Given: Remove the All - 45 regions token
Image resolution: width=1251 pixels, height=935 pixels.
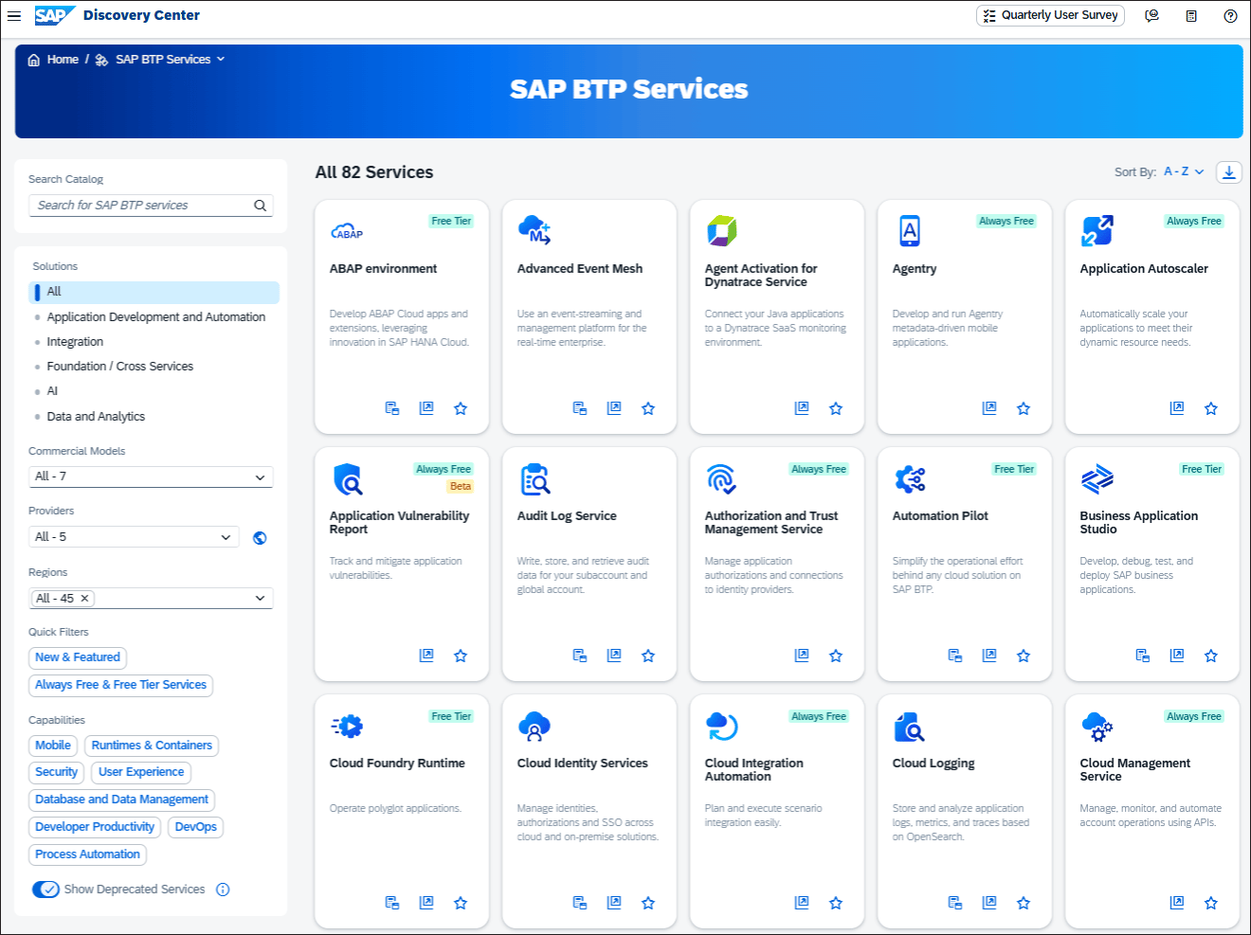Looking at the screenshot, I should coord(84,599).
